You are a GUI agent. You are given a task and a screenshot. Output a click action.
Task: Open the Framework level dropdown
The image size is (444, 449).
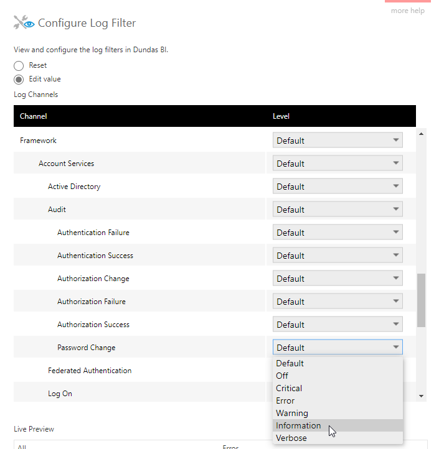338,140
